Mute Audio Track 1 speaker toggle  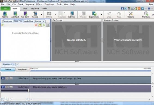(3, 87)
